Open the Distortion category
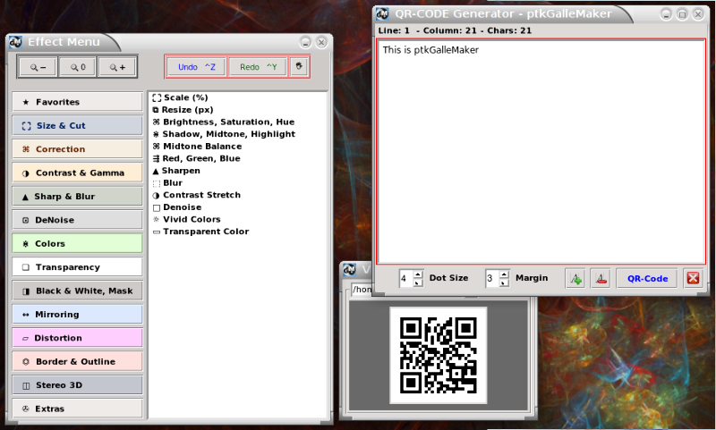This screenshot has width=716, height=430. (x=77, y=338)
